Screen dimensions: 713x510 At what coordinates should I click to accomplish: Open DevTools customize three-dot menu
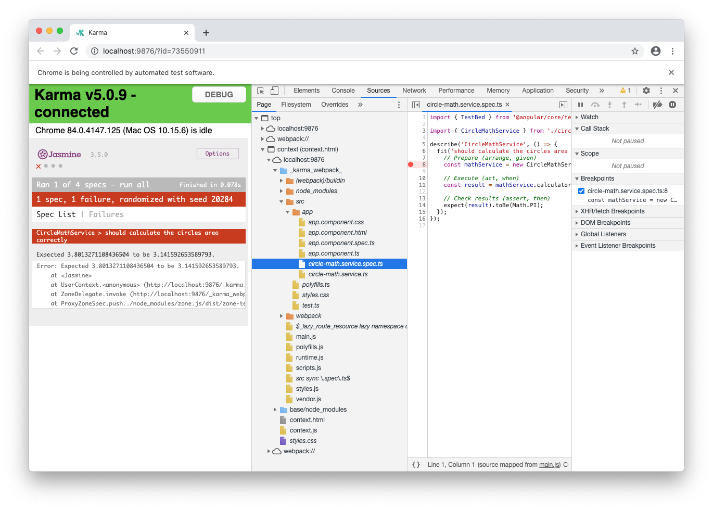click(661, 91)
